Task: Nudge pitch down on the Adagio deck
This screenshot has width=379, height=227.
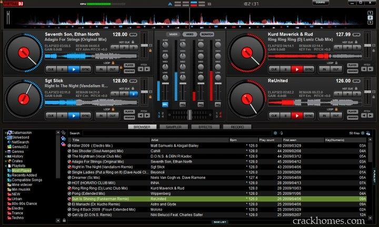Action: pos(141,69)
